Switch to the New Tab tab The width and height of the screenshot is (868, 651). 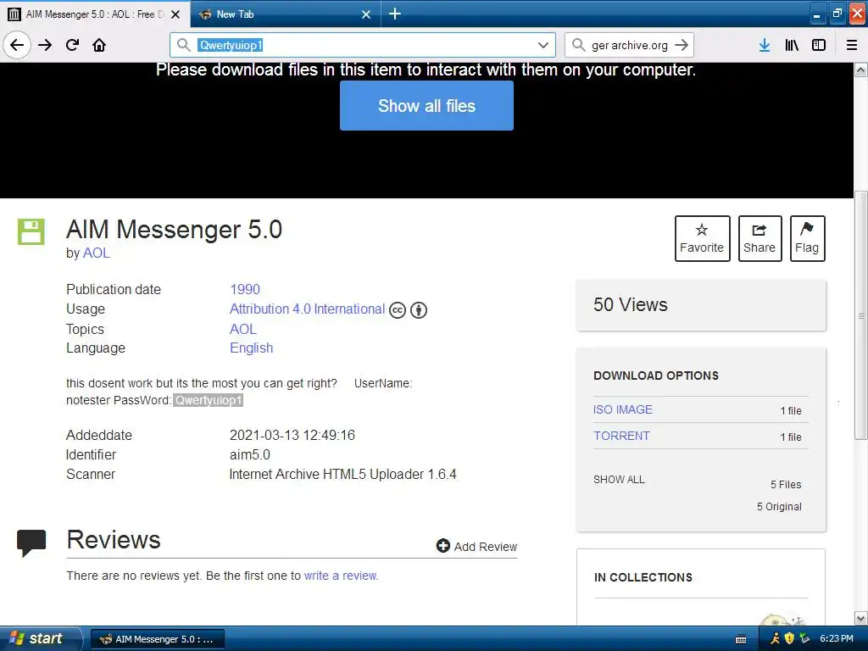click(x=285, y=14)
